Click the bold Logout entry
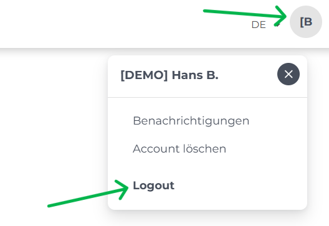Image resolution: width=329 pixels, height=226 pixels. click(153, 186)
